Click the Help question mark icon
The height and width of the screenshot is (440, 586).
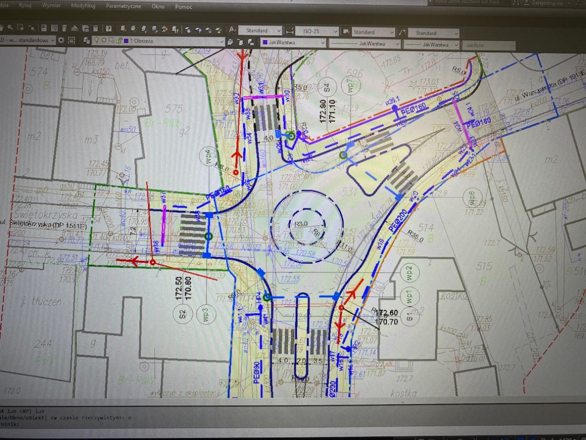(x=108, y=29)
